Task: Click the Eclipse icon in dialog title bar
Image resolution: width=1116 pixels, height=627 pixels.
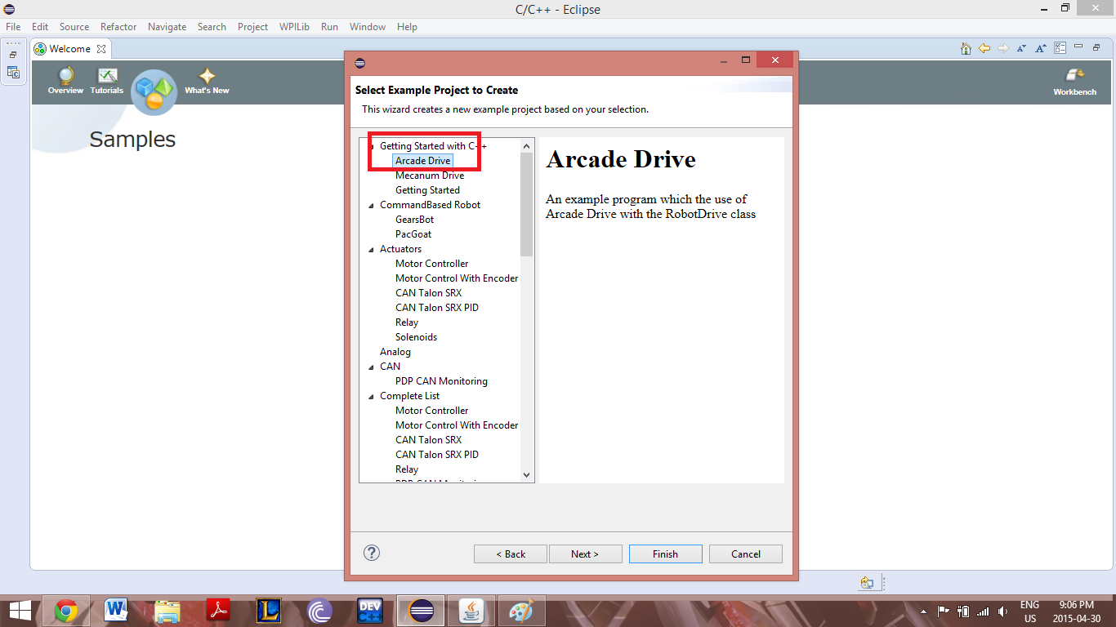Action: click(x=360, y=63)
